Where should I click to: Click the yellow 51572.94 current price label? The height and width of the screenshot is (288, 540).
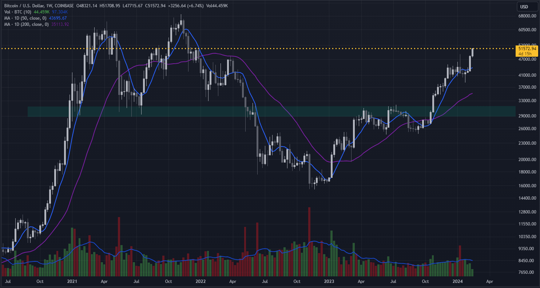coord(527,48)
